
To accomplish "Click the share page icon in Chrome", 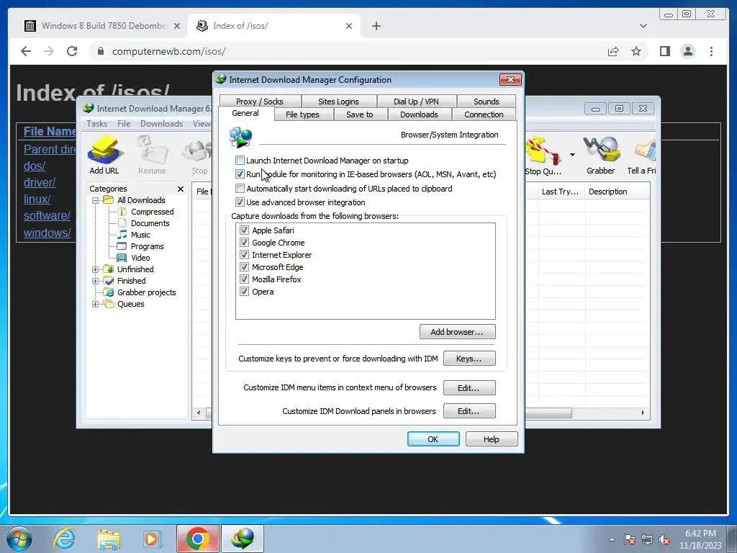I will click(613, 51).
